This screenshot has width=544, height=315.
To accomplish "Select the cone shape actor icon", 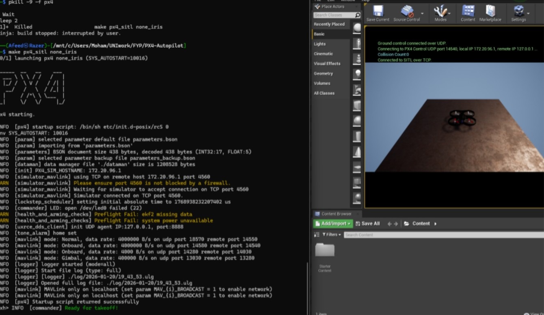I will (x=357, y=152).
